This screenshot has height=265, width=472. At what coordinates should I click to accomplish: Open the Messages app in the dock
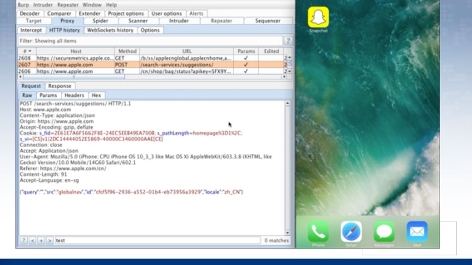384,231
